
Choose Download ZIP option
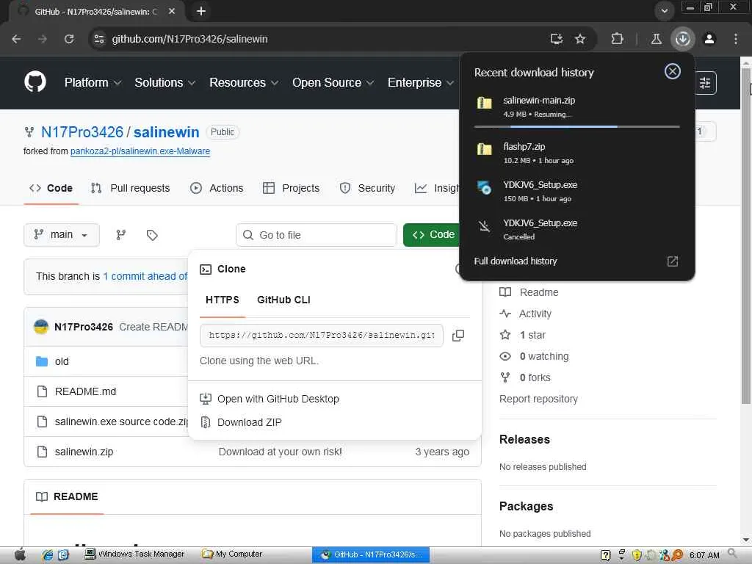pos(241,422)
